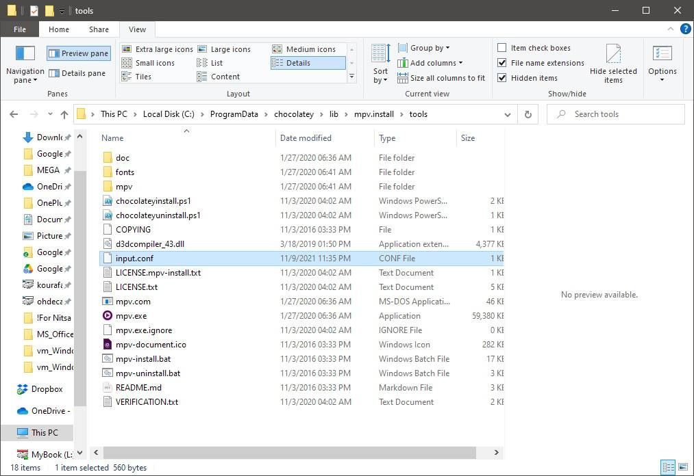Open the Add columns dropdown
694x476 pixels.
(x=430, y=63)
